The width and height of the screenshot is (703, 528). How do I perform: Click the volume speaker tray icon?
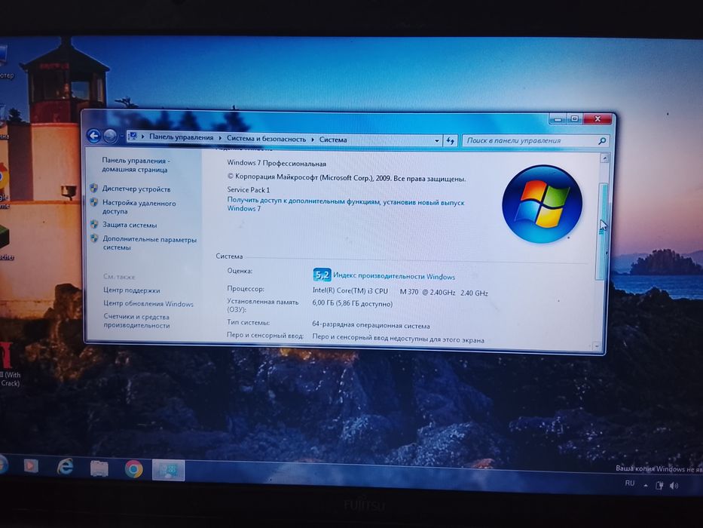pos(674,485)
